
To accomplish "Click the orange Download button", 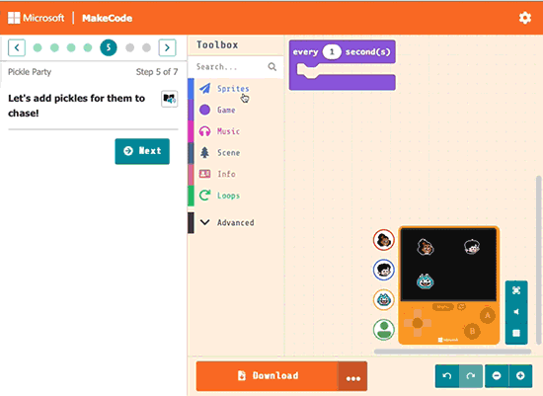I will 267,376.
